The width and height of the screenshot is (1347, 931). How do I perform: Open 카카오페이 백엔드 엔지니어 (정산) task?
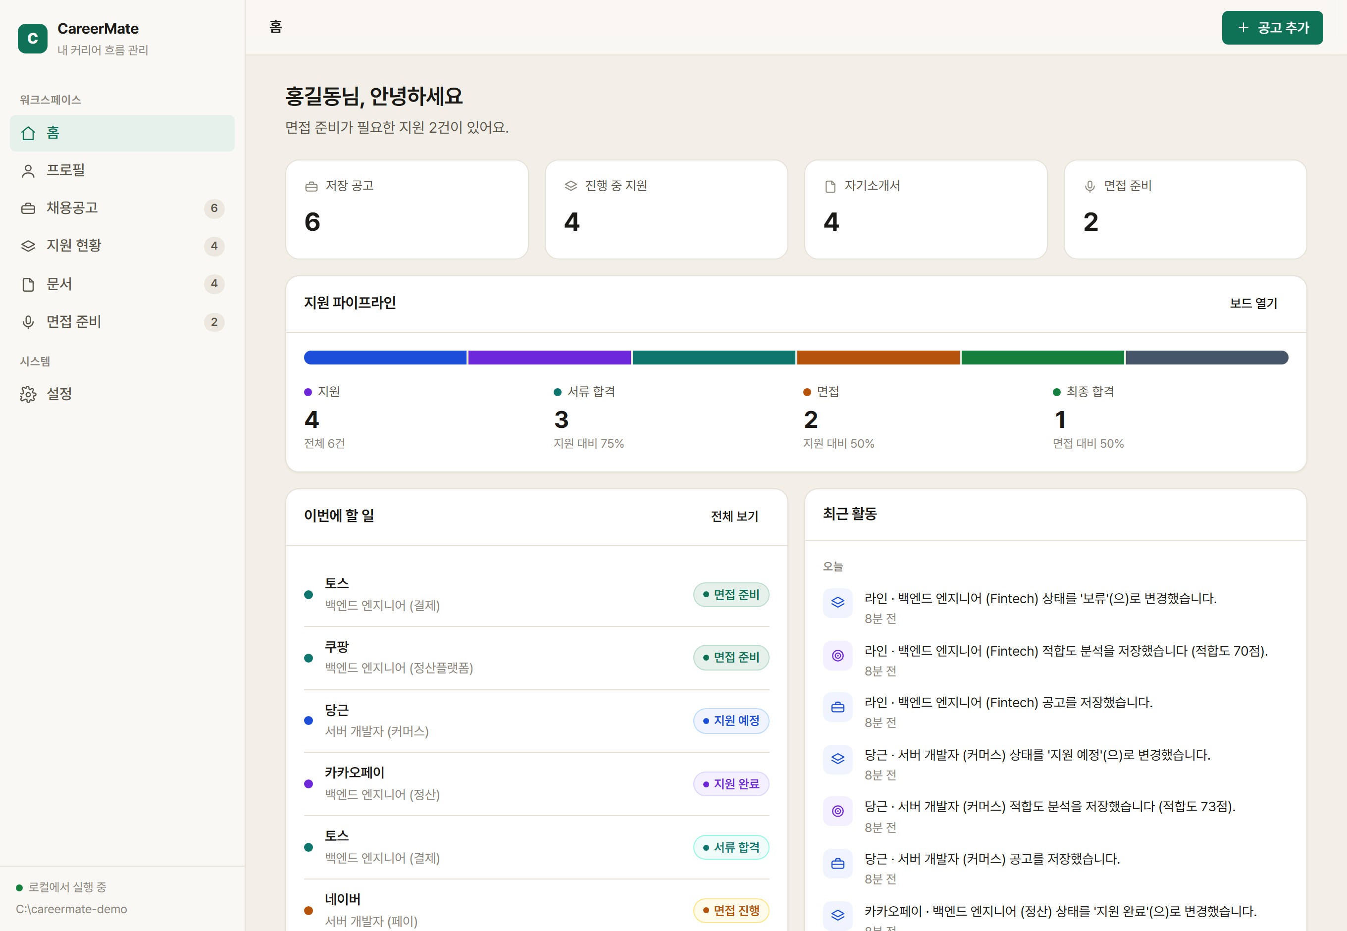click(x=537, y=784)
